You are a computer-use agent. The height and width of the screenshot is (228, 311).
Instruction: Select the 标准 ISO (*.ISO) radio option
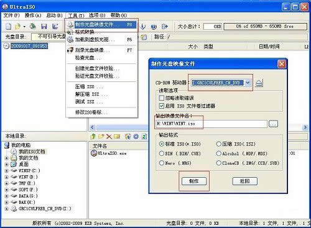point(162,144)
